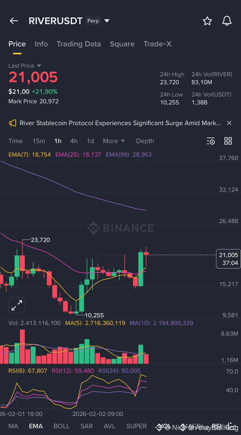Tap the 24h High value 23,720

[170, 82]
